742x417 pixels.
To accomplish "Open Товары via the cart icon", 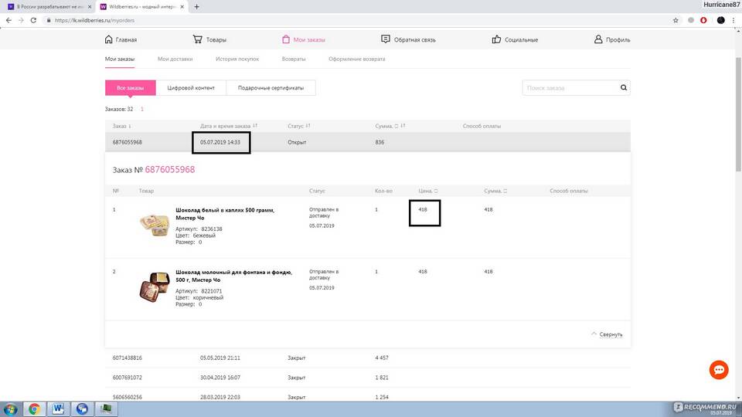I will 199,39.
